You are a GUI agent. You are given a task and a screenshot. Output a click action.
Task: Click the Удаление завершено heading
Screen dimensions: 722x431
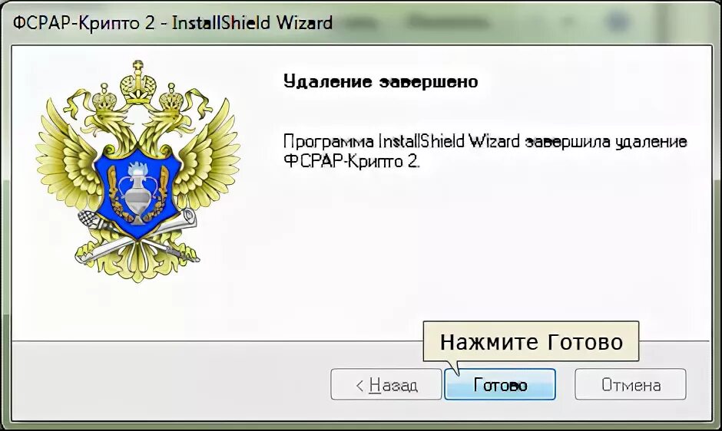[x=380, y=81]
